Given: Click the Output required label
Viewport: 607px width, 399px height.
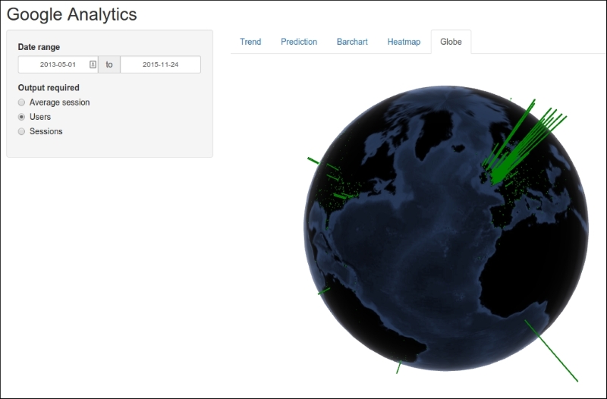Looking at the screenshot, I should (x=49, y=88).
